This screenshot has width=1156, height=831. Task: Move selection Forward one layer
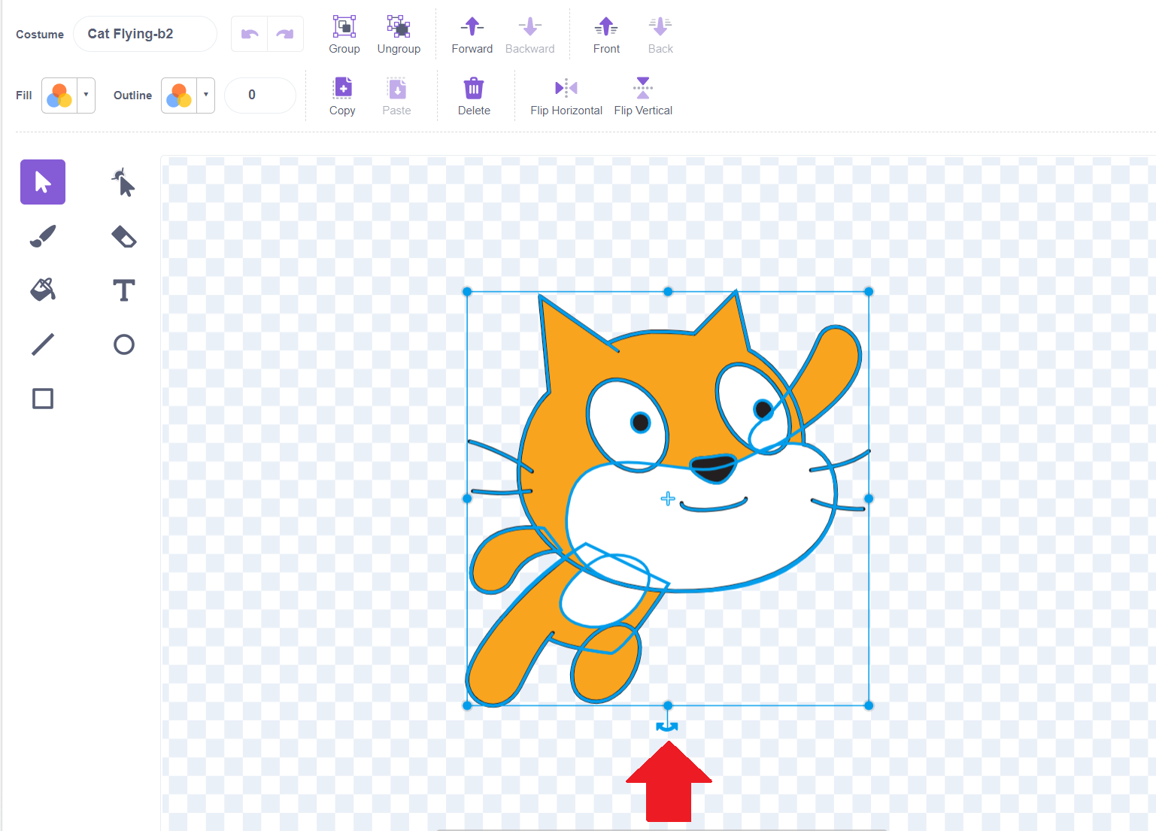[x=472, y=35]
